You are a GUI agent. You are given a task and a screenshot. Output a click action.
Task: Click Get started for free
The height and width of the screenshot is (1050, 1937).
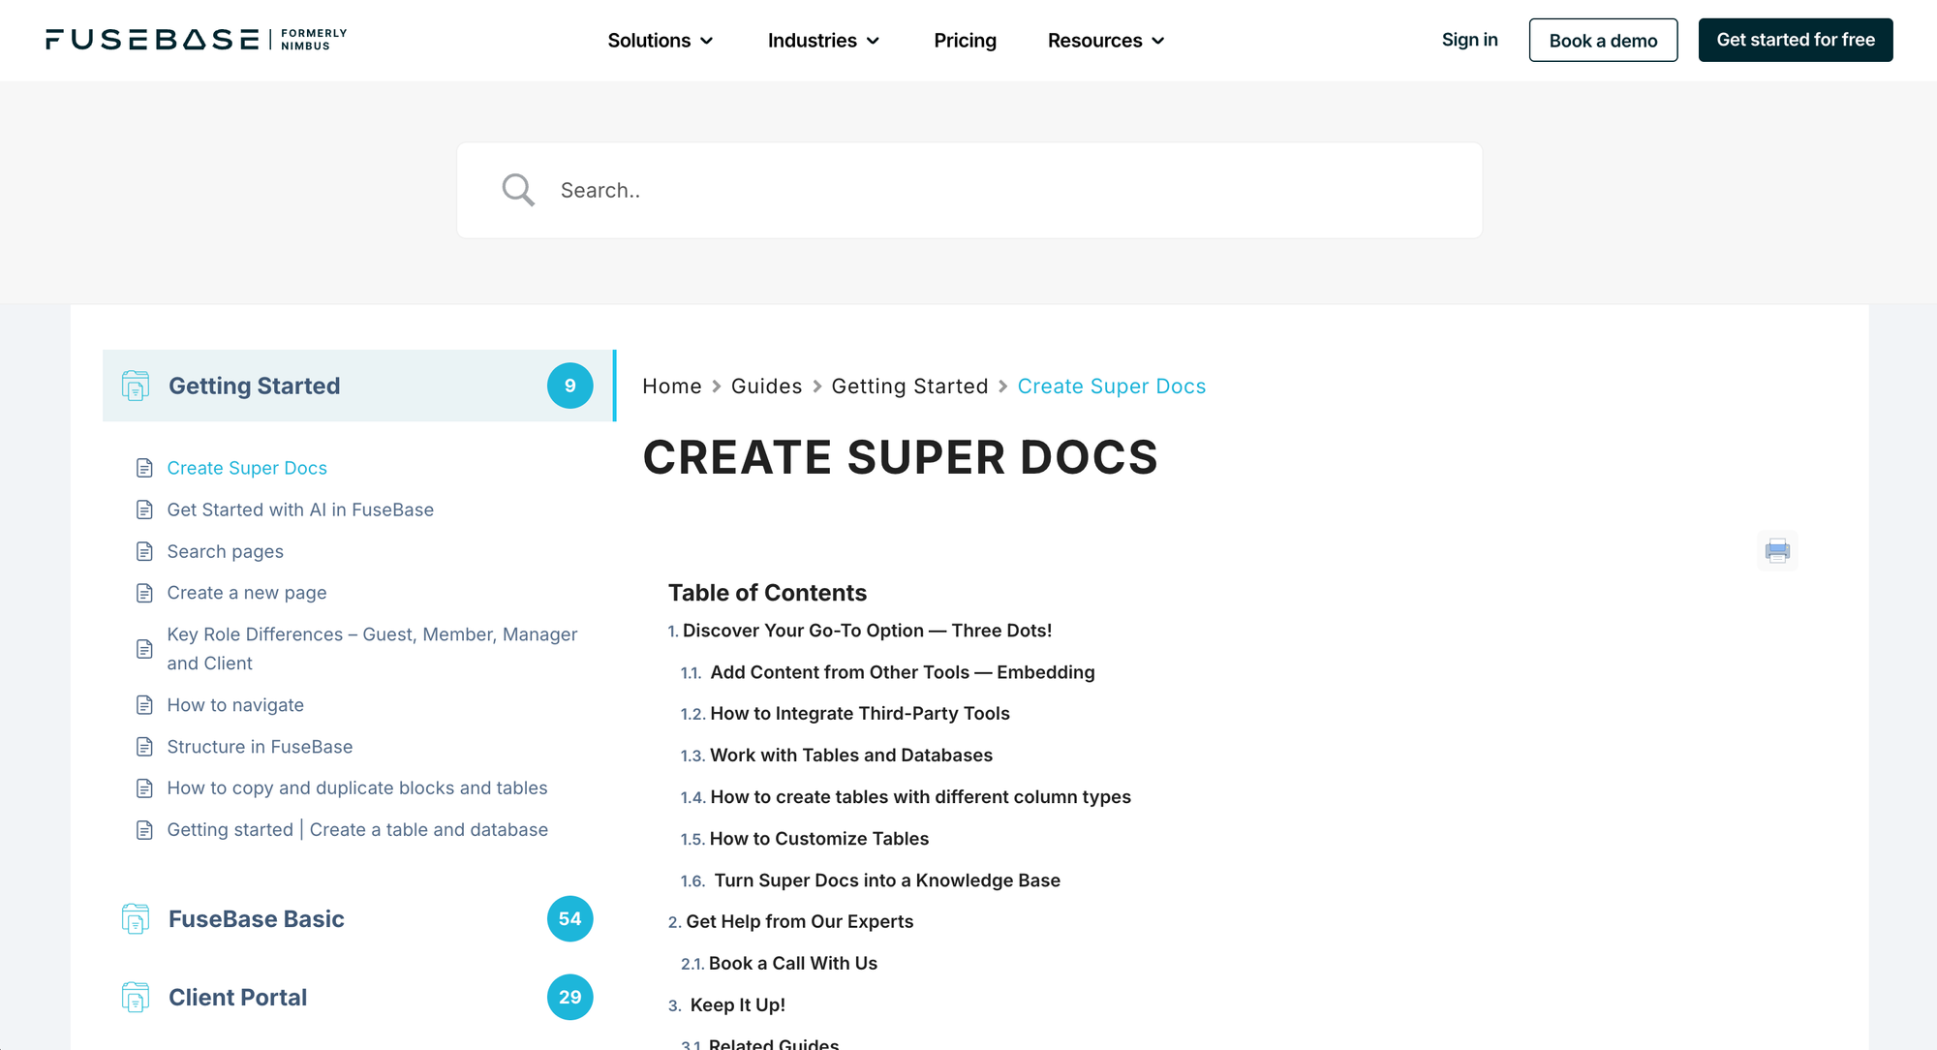[x=1795, y=40]
